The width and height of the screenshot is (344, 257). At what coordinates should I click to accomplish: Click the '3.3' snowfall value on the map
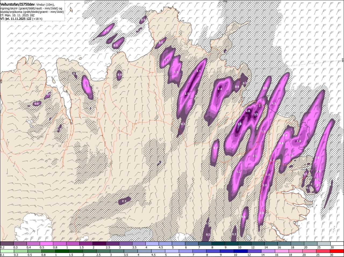click(256, 115)
